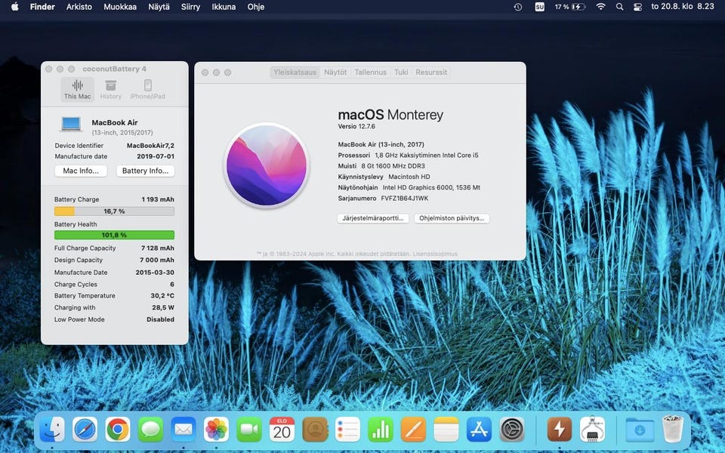Launch Safari from the Dock
This screenshot has height=453, width=725.
[x=85, y=430]
